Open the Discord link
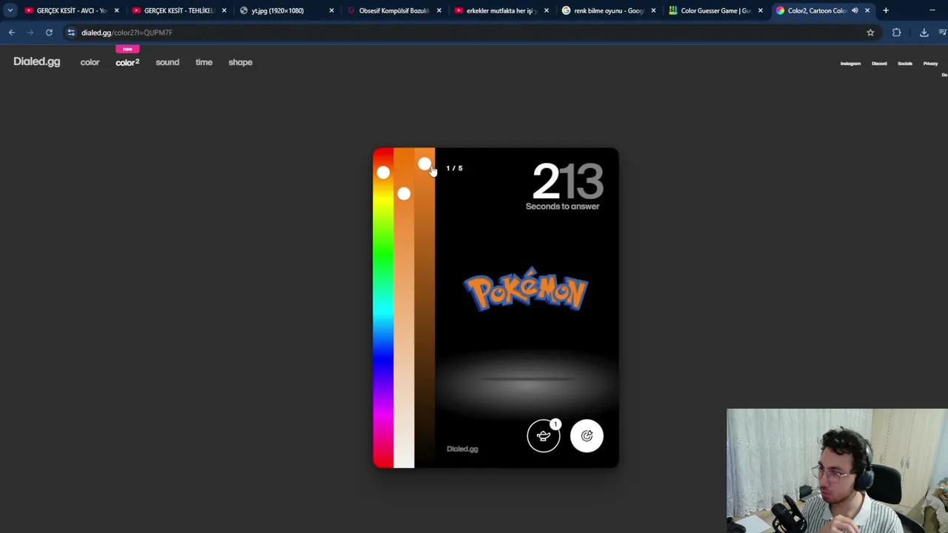This screenshot has height=533, width=948. (x=879, y=64)
